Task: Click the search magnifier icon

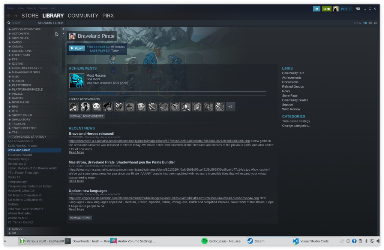Action: pyautogui.click(x=9, y=23)
